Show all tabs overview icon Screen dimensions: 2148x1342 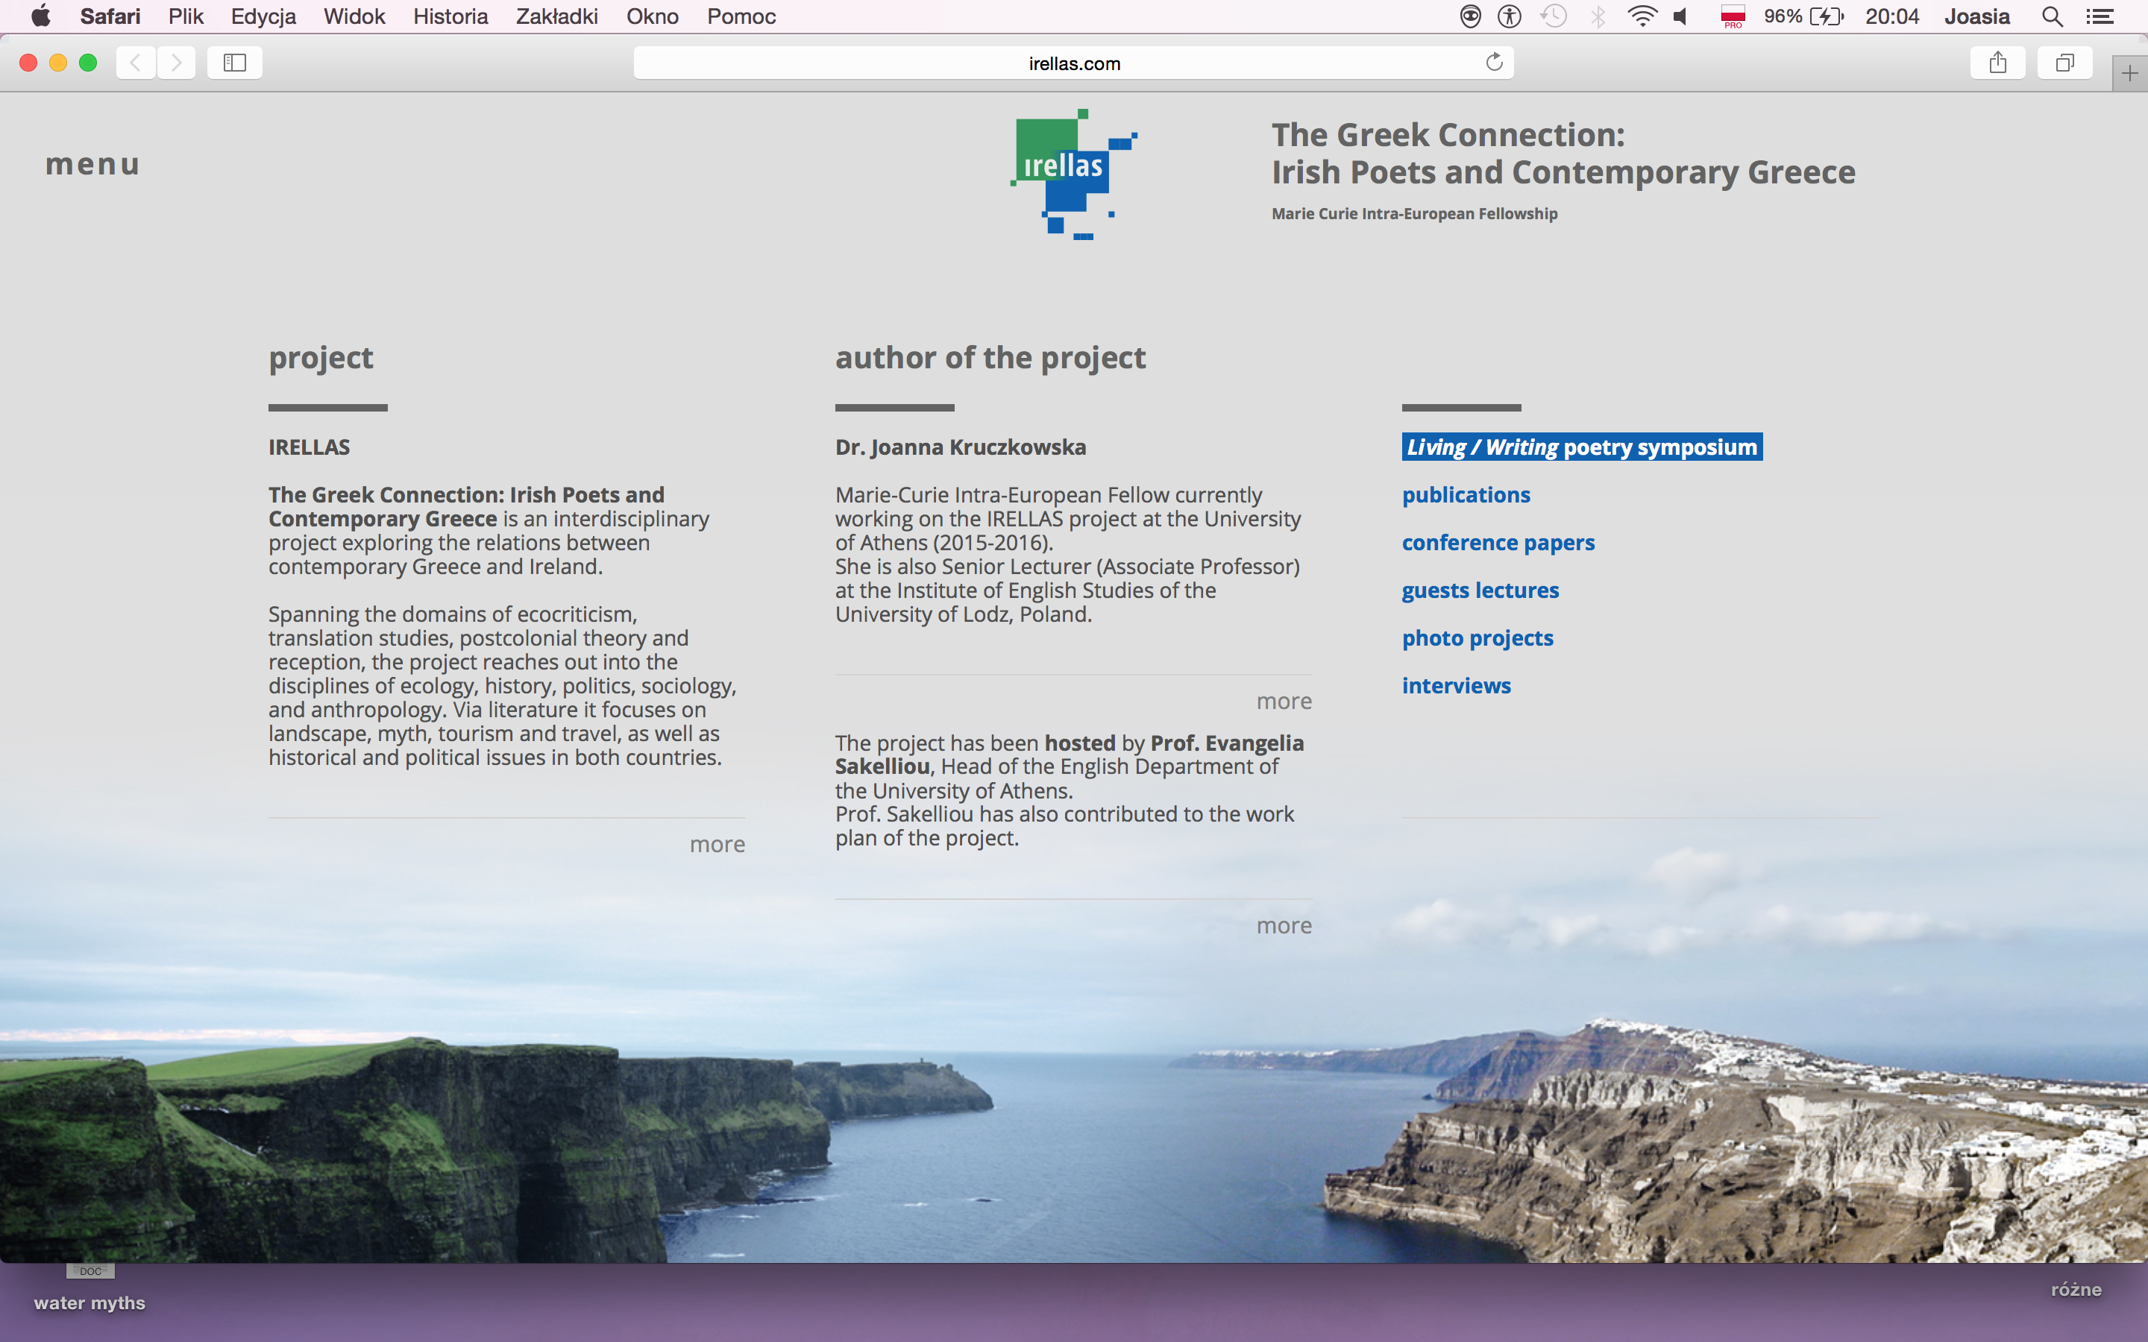[2064, 62]
